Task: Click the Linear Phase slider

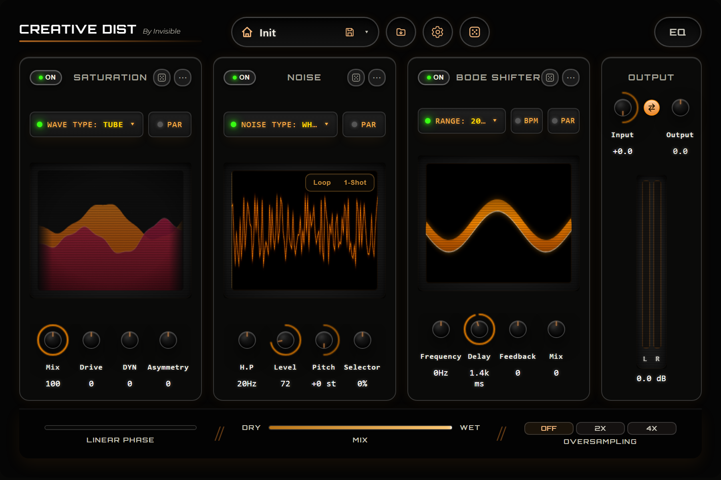Action: [121, 428]
